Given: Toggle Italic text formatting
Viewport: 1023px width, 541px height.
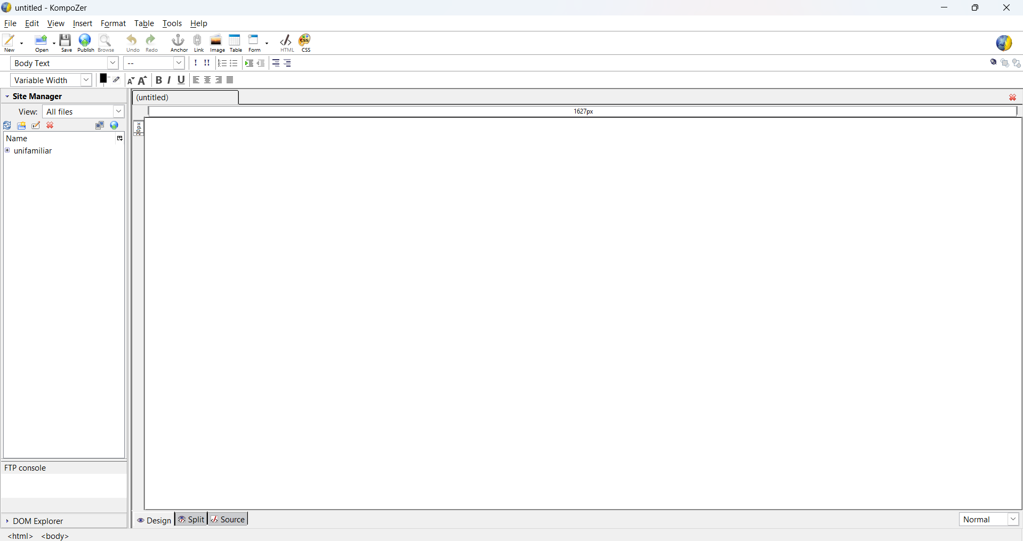Looking at the screenshot, I should [x=170, y=80].
